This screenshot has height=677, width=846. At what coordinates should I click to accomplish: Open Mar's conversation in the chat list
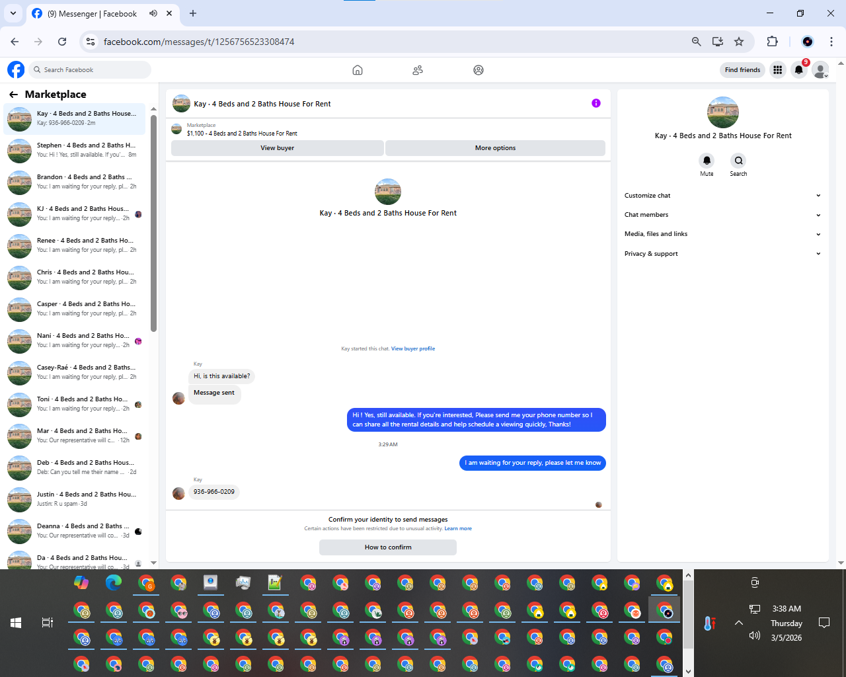pyautogui.click(x=74, y=436)
